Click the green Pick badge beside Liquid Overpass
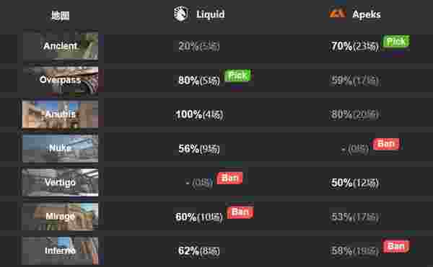 coord(237,76)
